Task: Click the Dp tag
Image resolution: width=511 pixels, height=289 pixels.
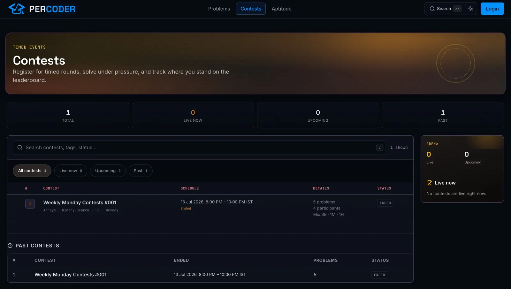Action: pyautogui.click(x=97, y=210)
